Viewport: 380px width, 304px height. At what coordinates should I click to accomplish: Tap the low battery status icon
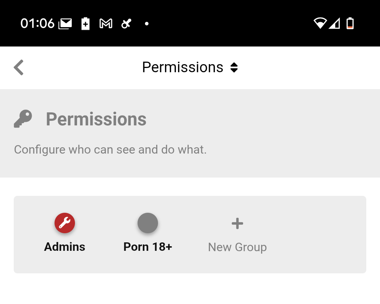click(x=350, y=23)
